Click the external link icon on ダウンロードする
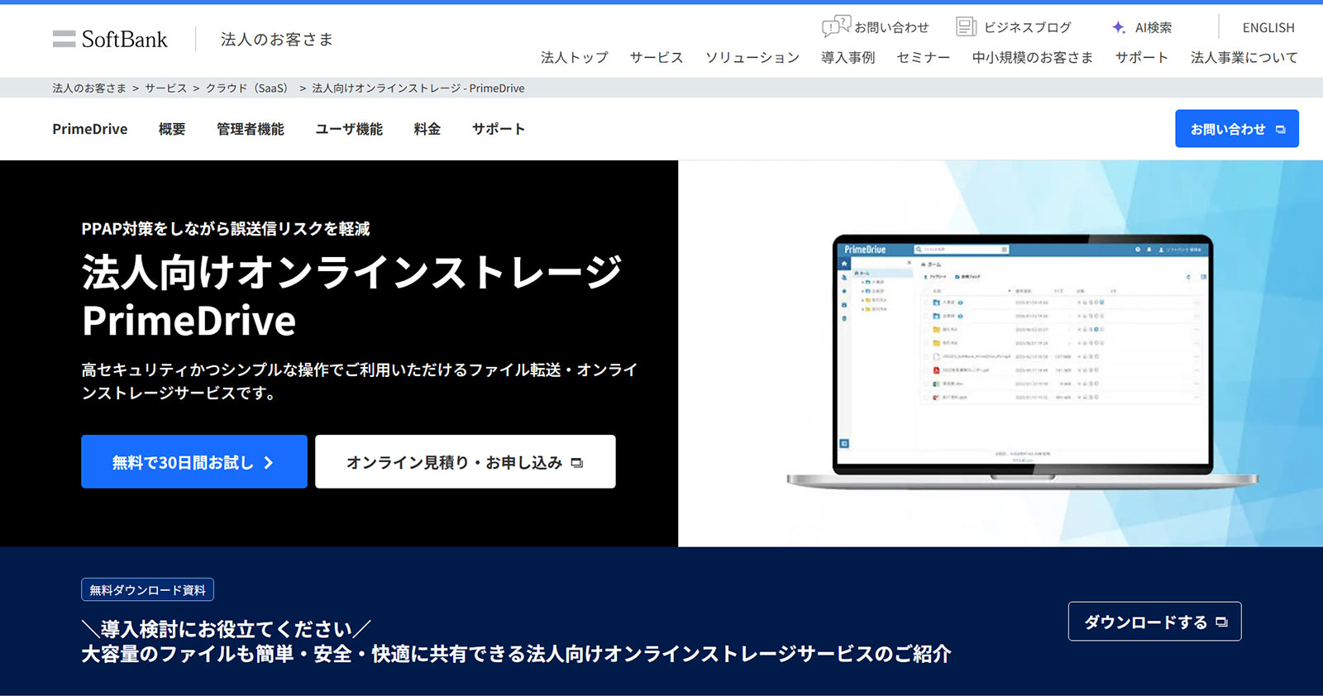Screen dimensions: 1323x696 click(x=1222, y=622)
